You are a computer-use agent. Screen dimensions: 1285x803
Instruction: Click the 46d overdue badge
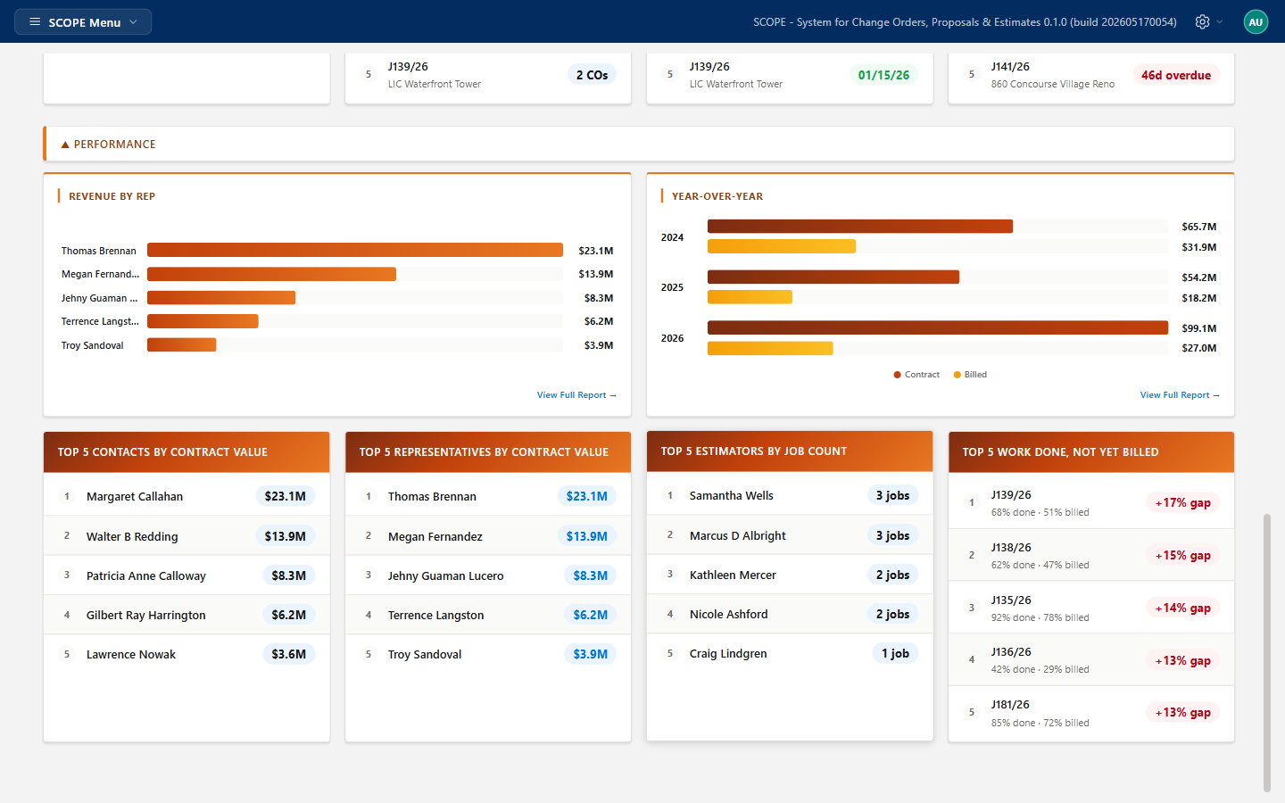click(1176, 75)
